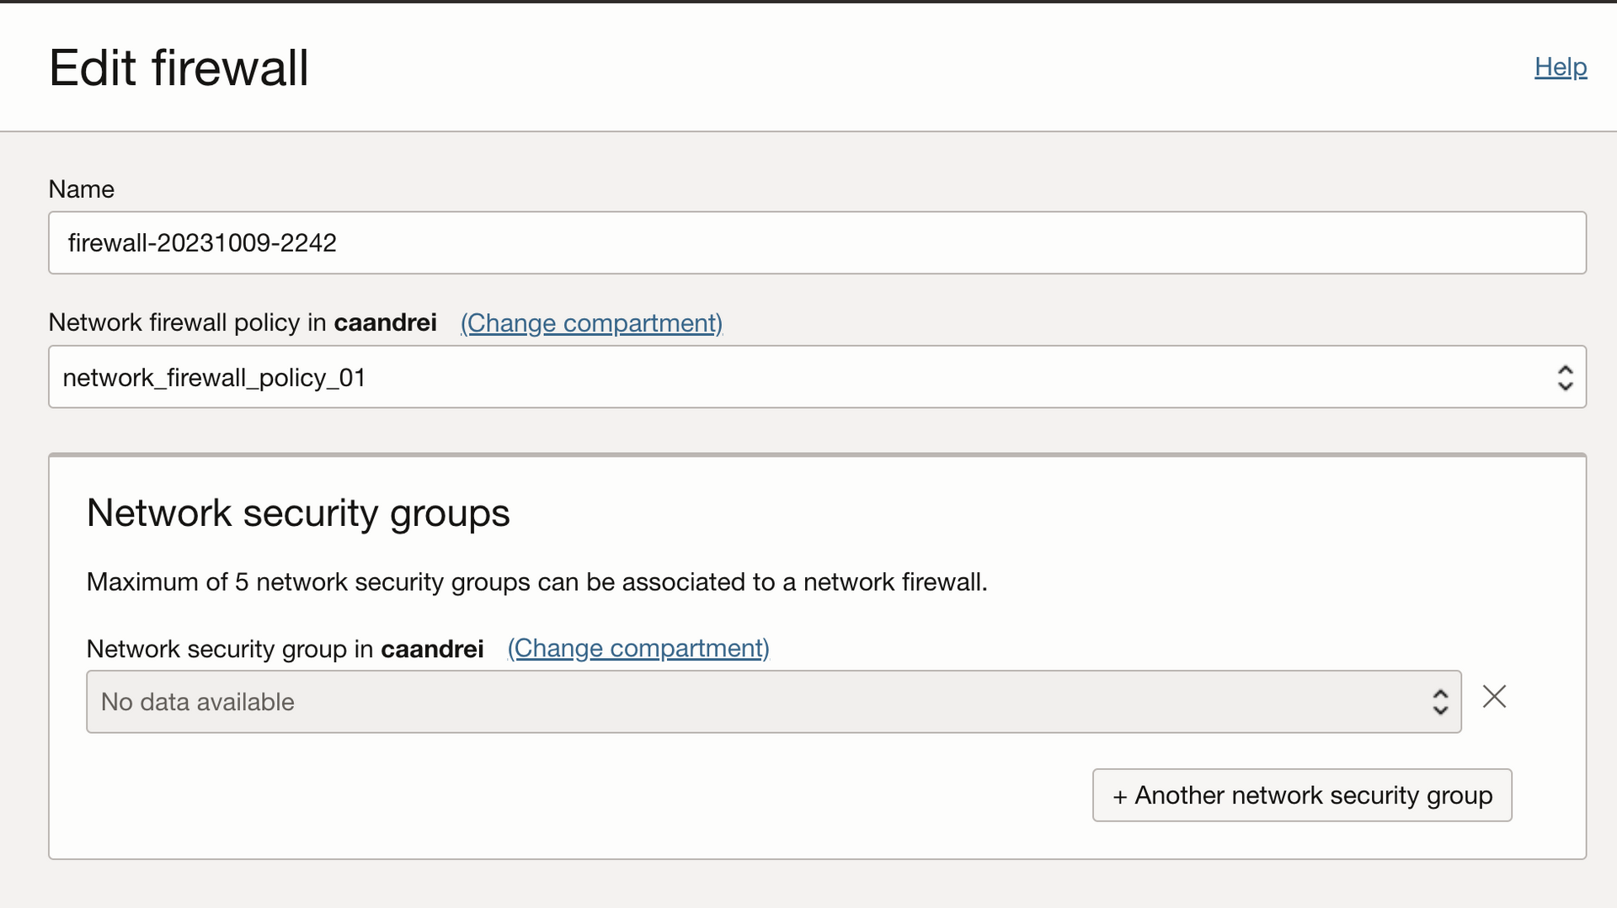Click the "Edit firewall" page heading
Image resolution: width=1617 pixels, height=908 pixels.
[179, 68]
